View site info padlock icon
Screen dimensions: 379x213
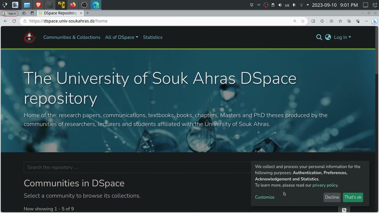pos(25,21)
